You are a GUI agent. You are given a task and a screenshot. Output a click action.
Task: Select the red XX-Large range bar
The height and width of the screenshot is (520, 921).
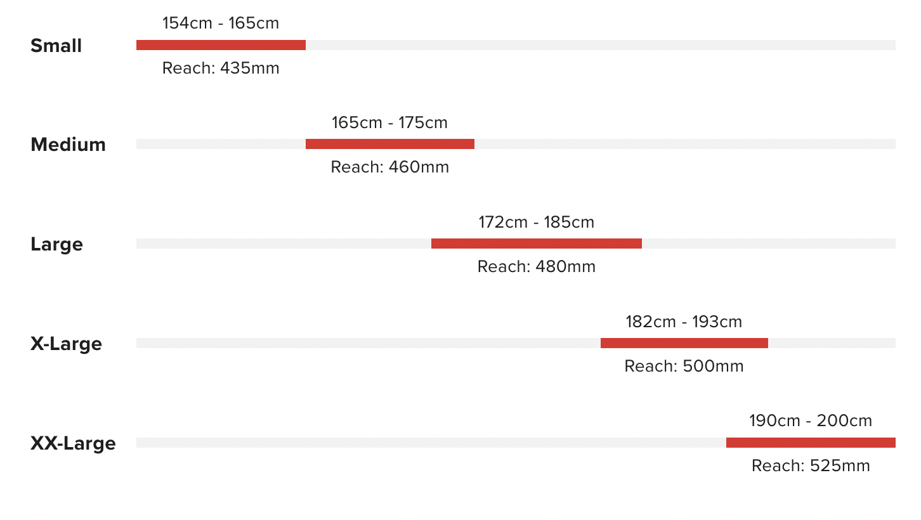(811, 443)
